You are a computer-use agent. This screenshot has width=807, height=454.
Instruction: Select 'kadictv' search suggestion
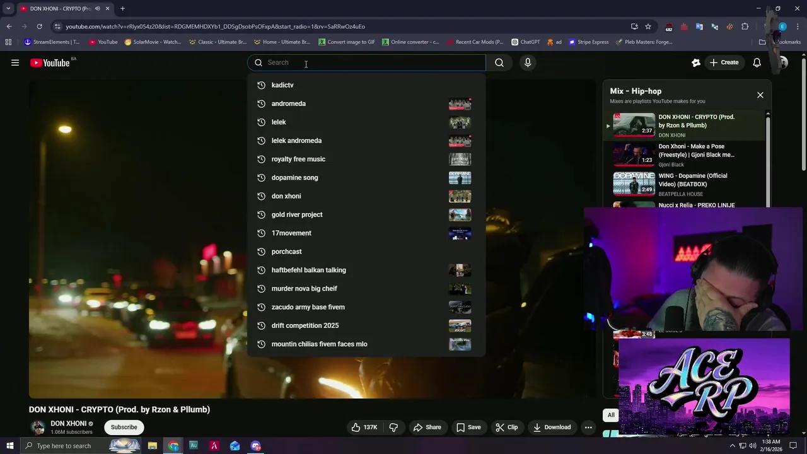(x=366, y=85)
